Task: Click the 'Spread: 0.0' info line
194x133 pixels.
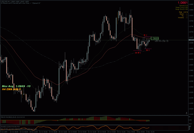Action: 183,6
